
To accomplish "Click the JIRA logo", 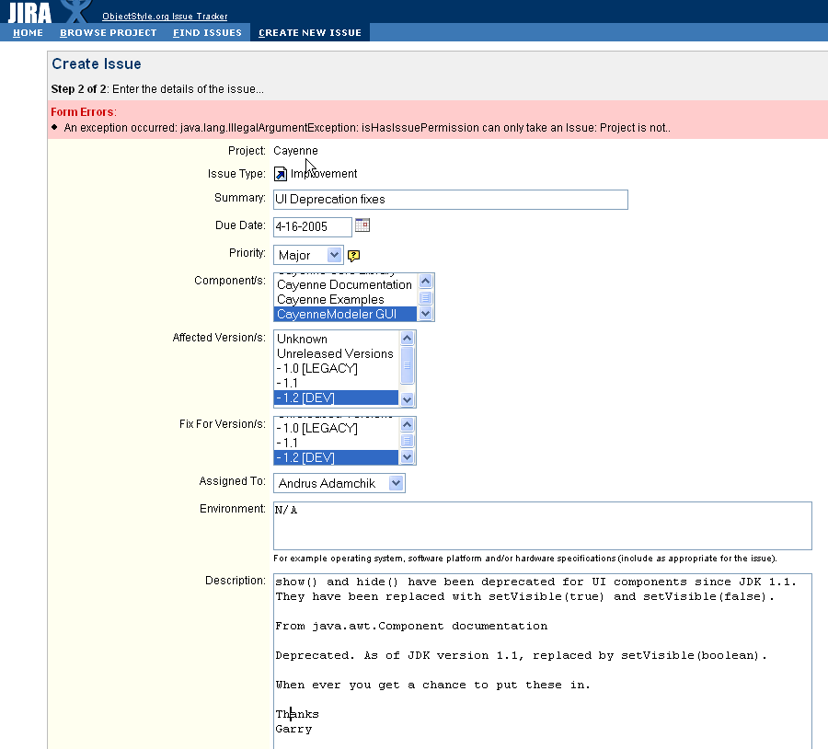I will tap(29, 12).
